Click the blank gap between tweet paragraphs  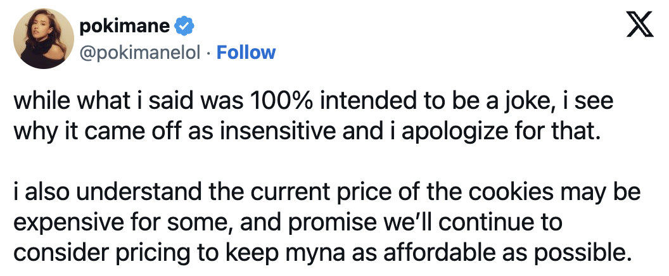point(327,163)
